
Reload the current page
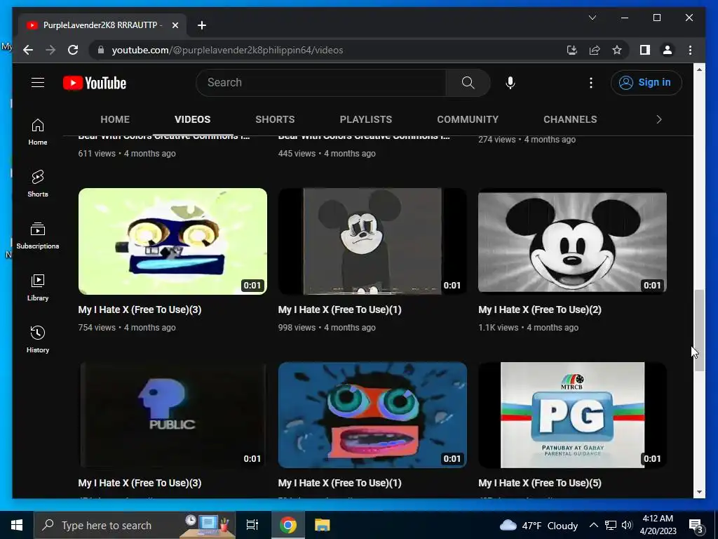(73, 50)
